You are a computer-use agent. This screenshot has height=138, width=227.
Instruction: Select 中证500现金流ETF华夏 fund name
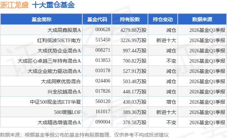[x=55, y=102]
